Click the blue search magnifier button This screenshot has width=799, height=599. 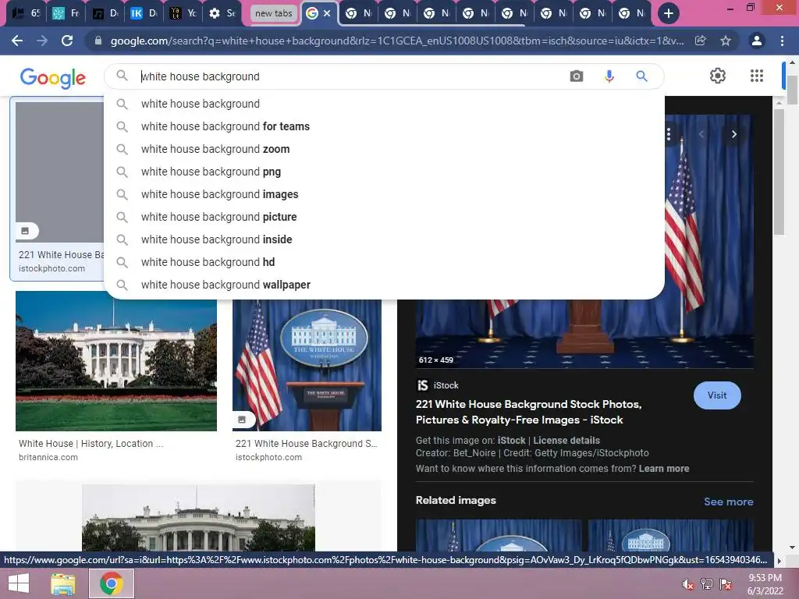(641, 76)
